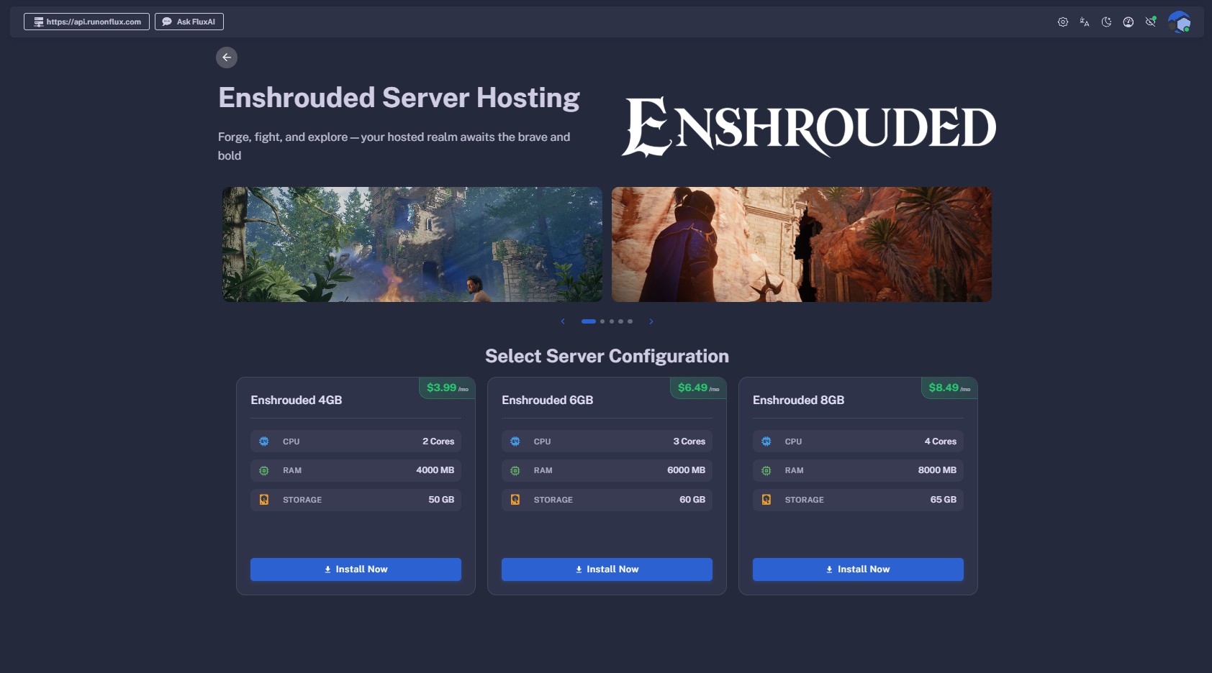The image size is (1212, 673).
Task: Open the speedometer dashboard icon
Action: tap(1129, 22)
